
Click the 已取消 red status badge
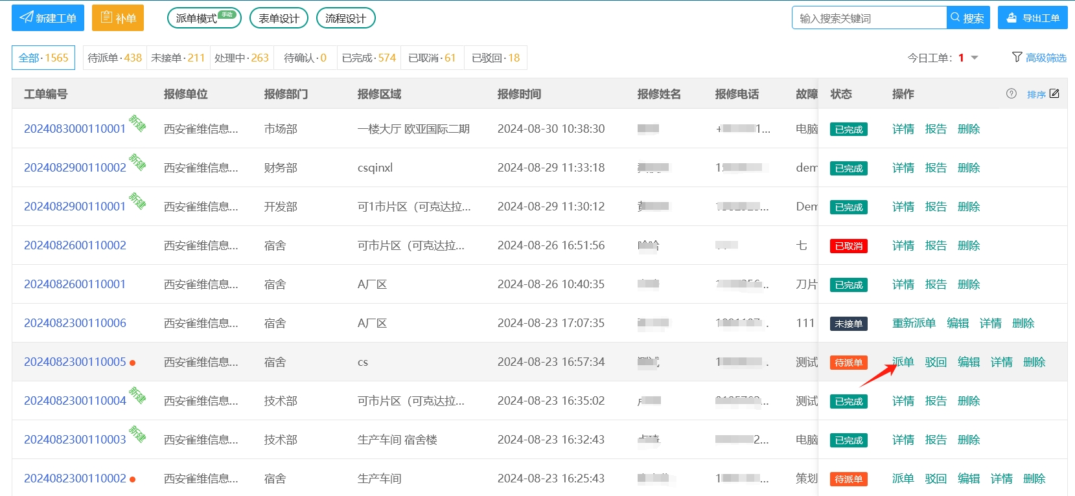click(x=848, y=246)
